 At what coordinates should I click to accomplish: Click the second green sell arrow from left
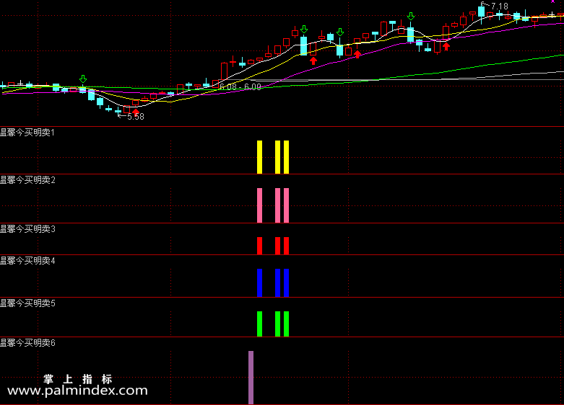click(x=304, y=29)
